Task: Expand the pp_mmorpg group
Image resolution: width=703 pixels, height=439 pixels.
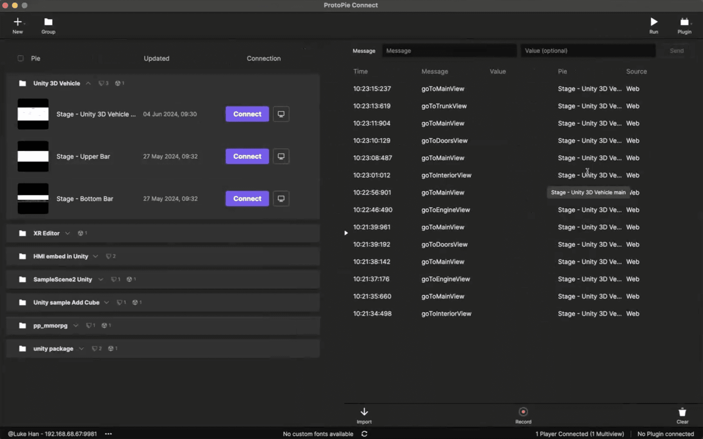Action: coord(76,325)
